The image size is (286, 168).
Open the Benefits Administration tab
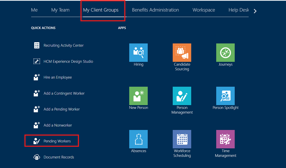point(156,10)
